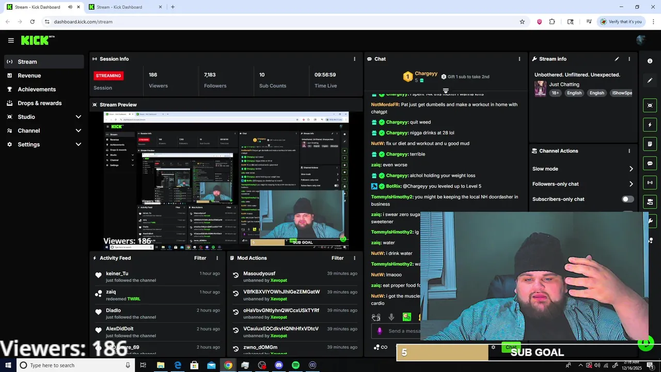Viewport: 661px width, 372px height.
Task: Click the emote icon below chat
Action: 376,317
